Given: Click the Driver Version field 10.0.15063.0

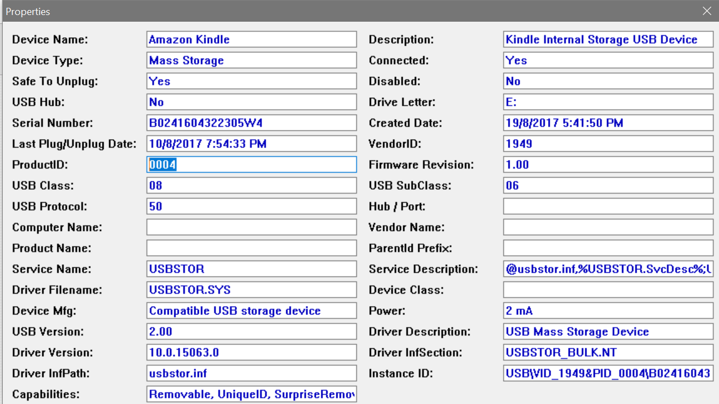Looking at the screenshot, I should (252, 353).
